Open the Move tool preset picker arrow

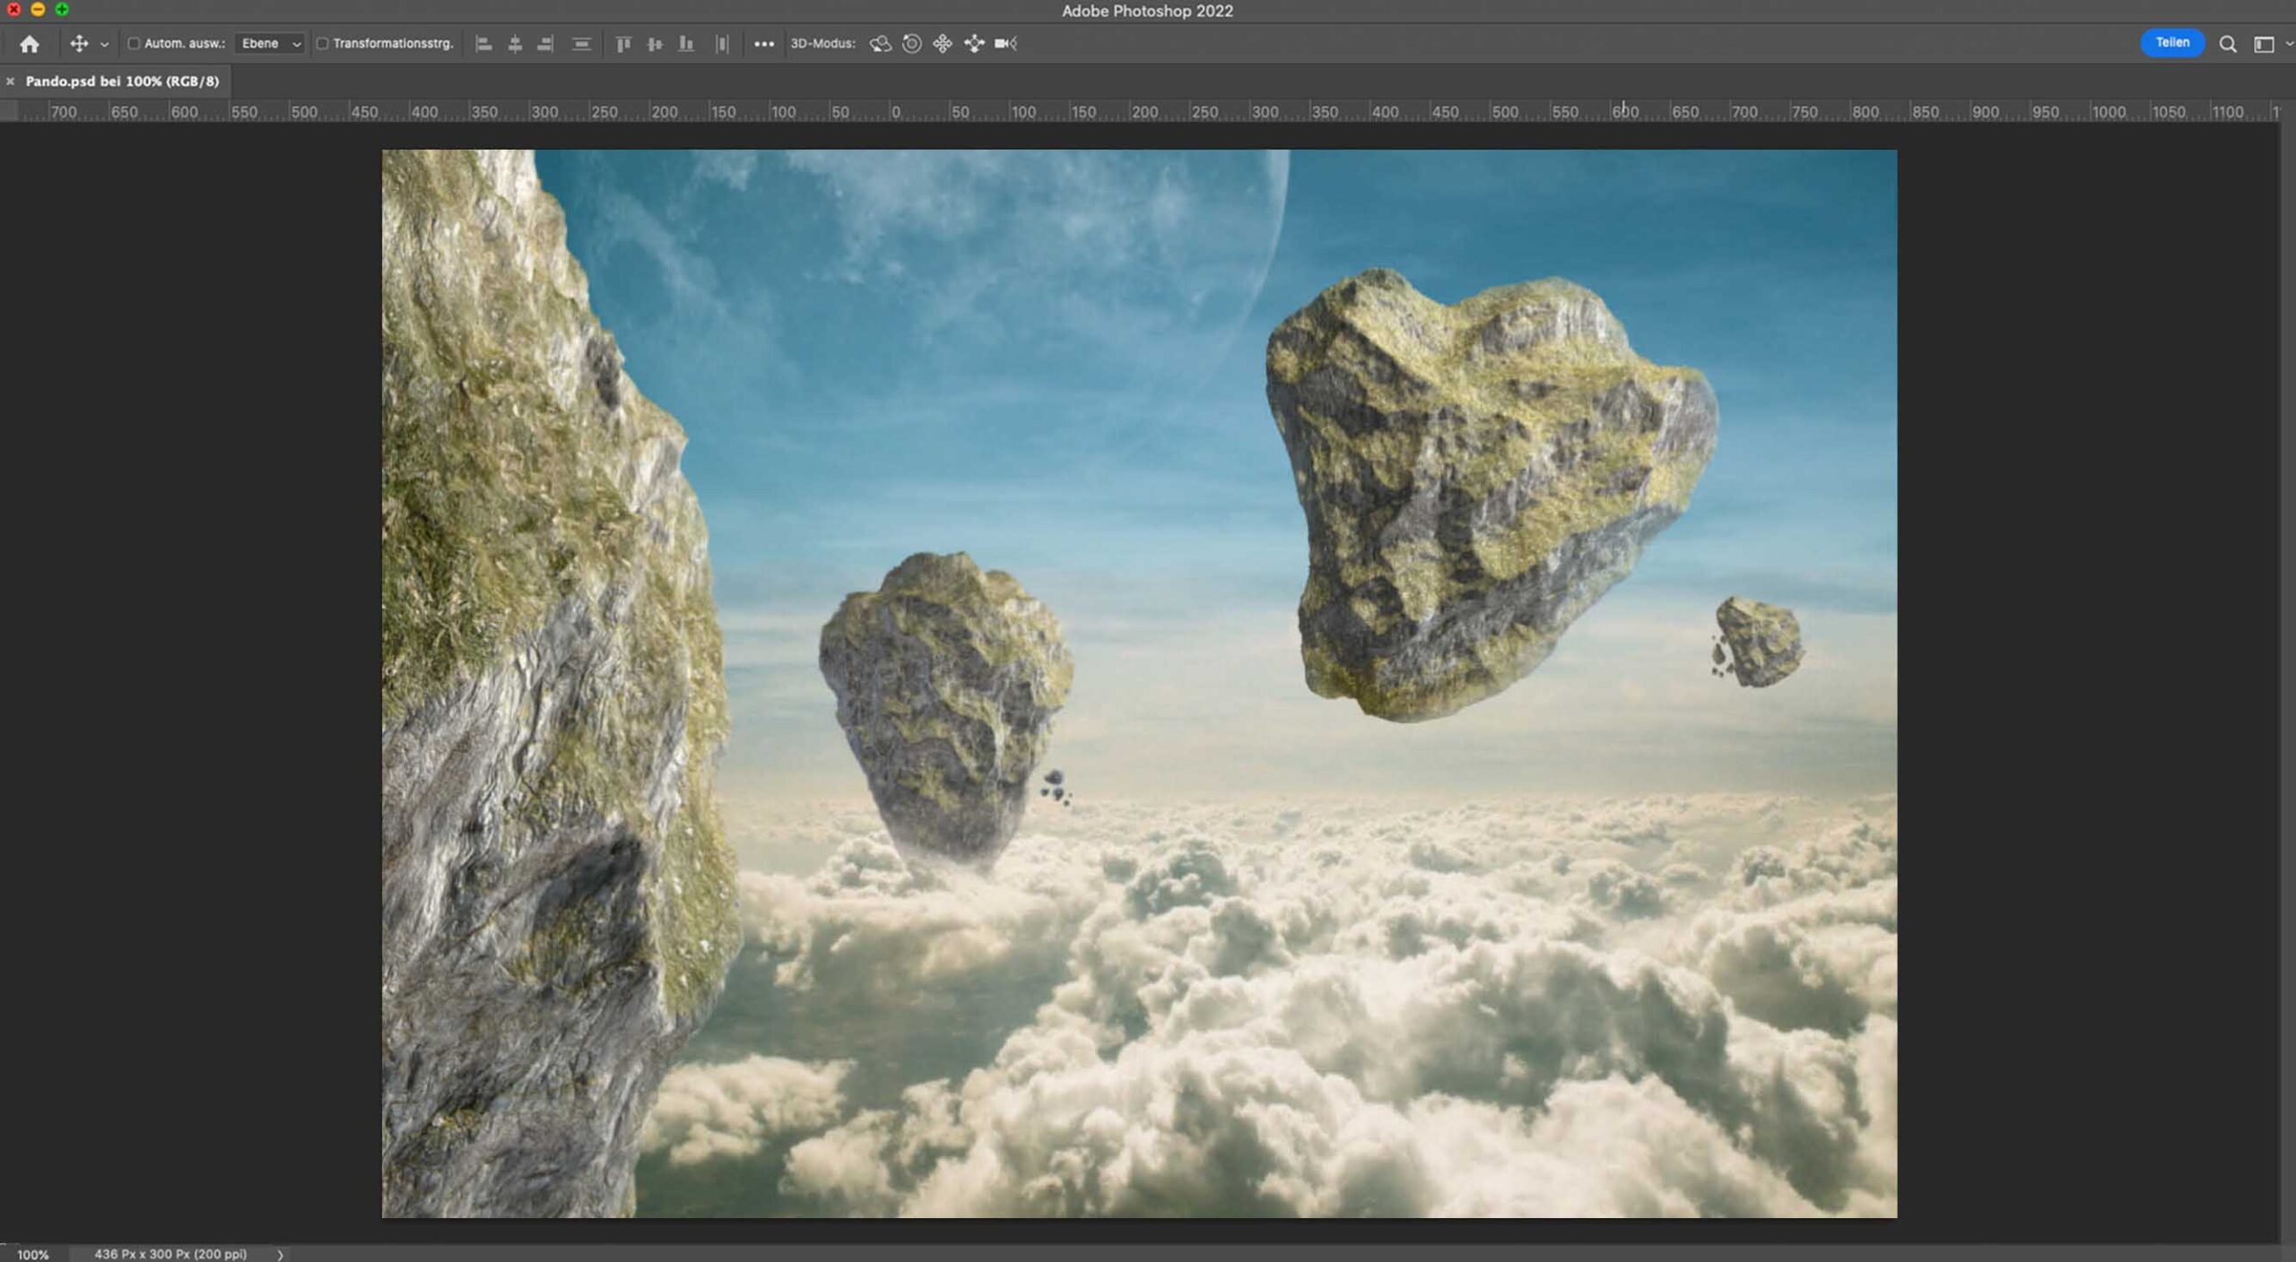(x=104, y=44)
